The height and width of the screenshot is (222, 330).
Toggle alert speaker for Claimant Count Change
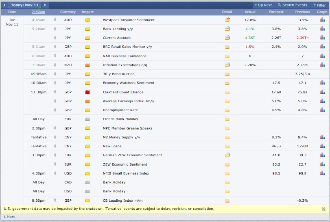point(55,92)
